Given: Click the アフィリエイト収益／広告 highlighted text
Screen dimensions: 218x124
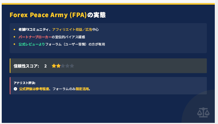Looking at the screenshot, I should point(72,30).
